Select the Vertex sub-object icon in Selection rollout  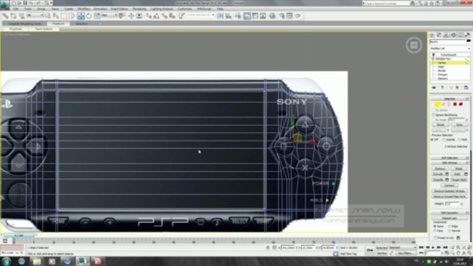[x=437, y=104]
